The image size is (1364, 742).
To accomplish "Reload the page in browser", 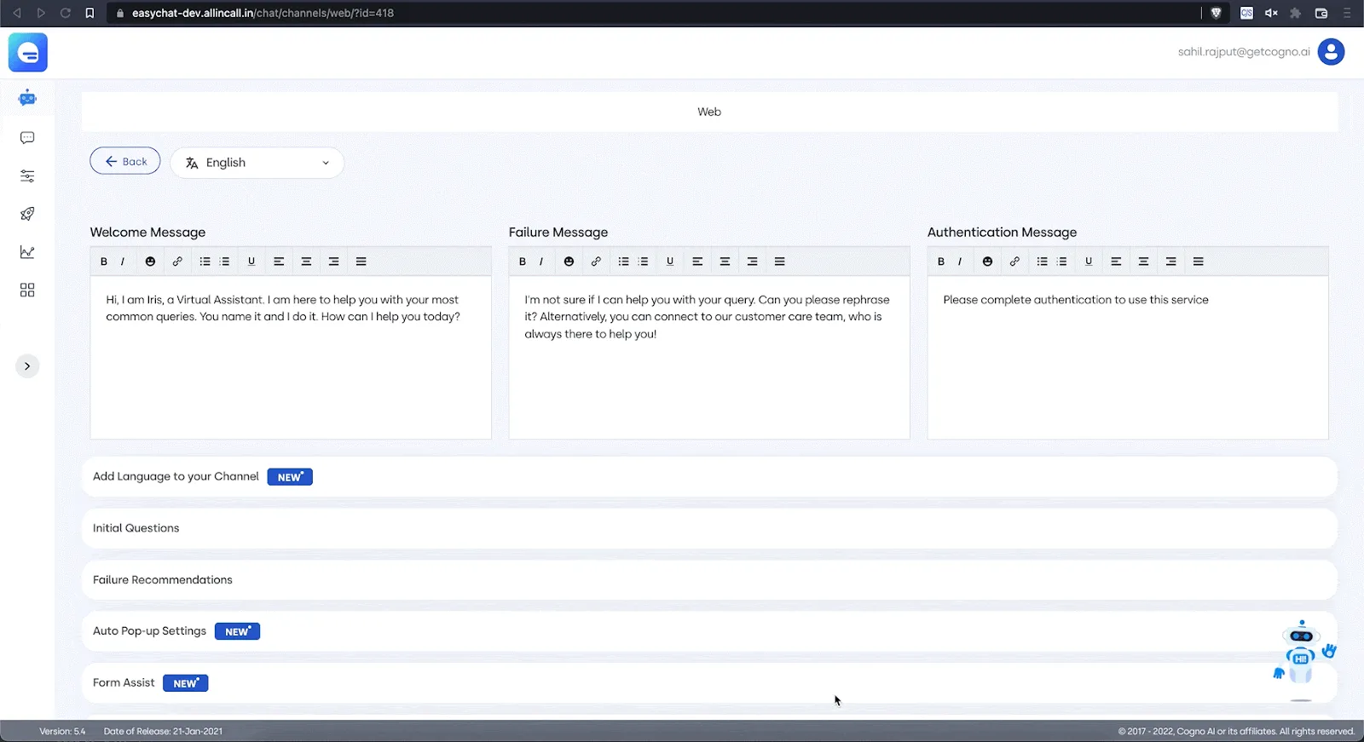I will pos(66,13).
